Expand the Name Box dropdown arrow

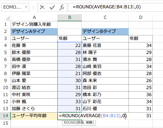26,7
